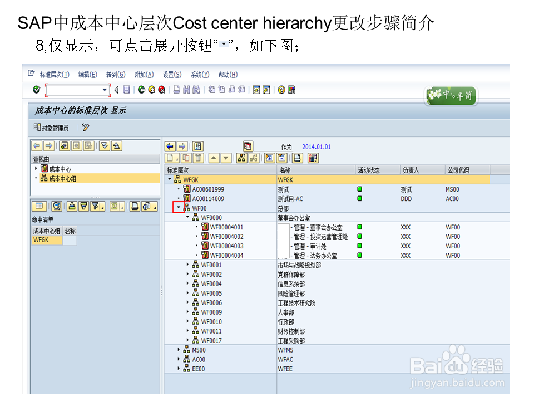This screenshot has width=534, height=401.
Task: Collapse the WF0000 董事会办公室 node
Action: coord(187,217)
